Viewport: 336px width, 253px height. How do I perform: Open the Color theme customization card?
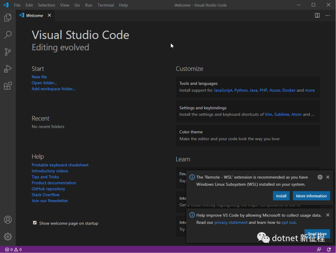[x=248, y=136]
